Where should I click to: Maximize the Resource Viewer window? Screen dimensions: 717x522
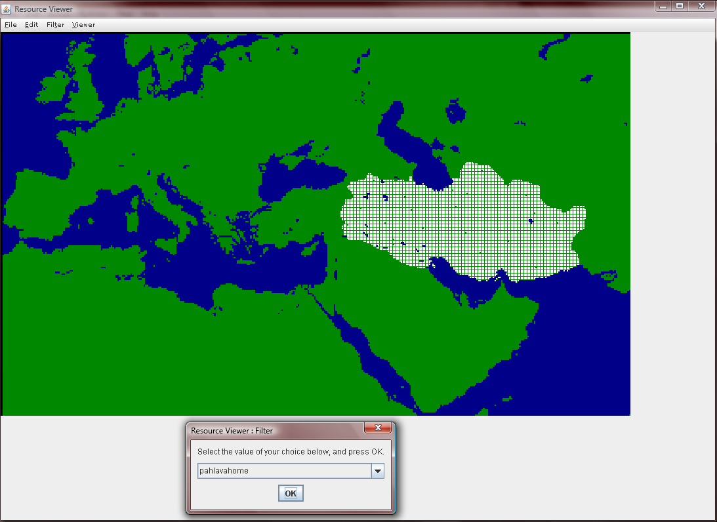click(680, 7)
